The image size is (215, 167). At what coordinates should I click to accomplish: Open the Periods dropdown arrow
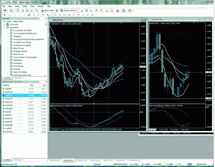click(126, 11)
